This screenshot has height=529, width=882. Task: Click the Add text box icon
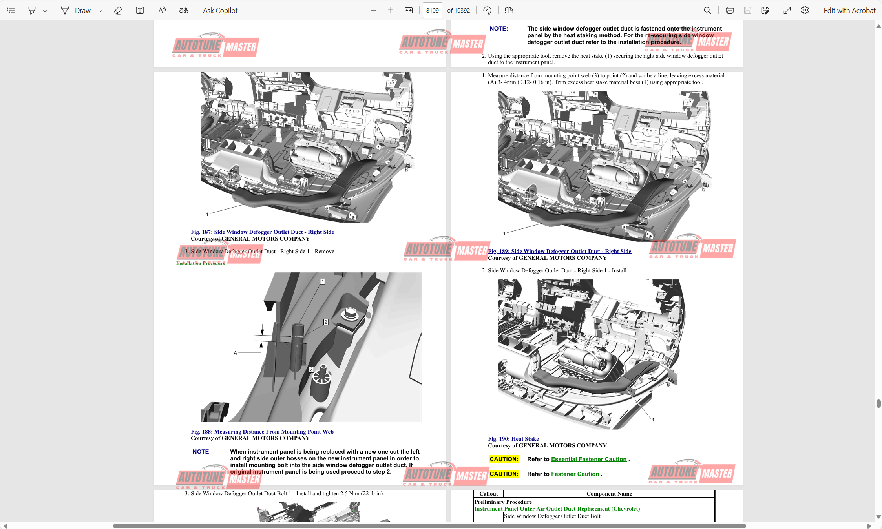coord(140,10)
